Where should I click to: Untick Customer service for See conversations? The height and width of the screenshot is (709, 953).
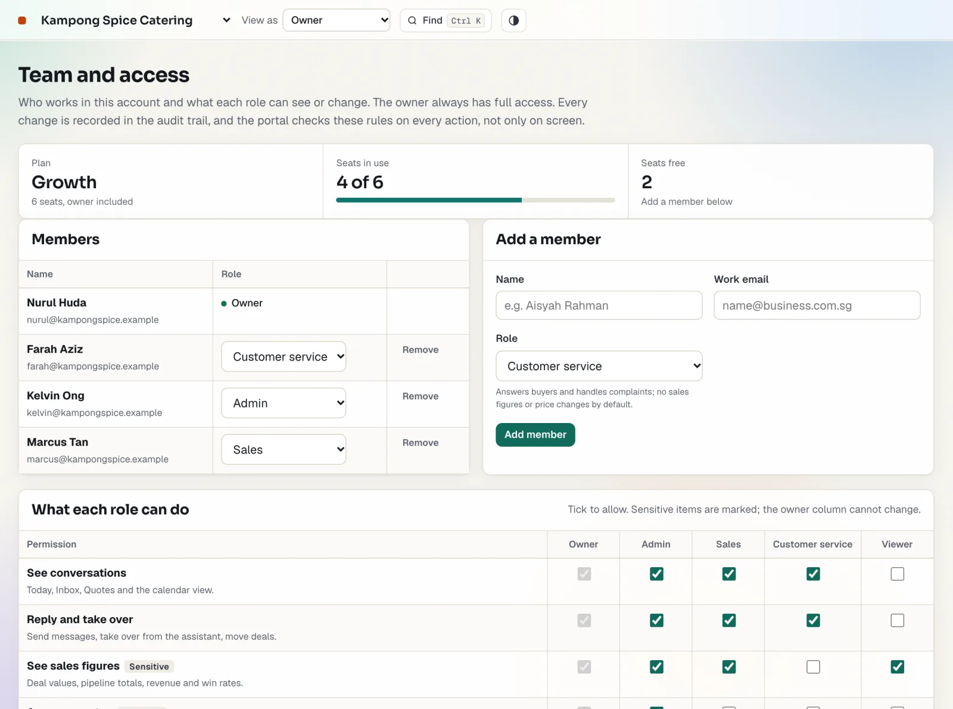[x=813, y=574]
